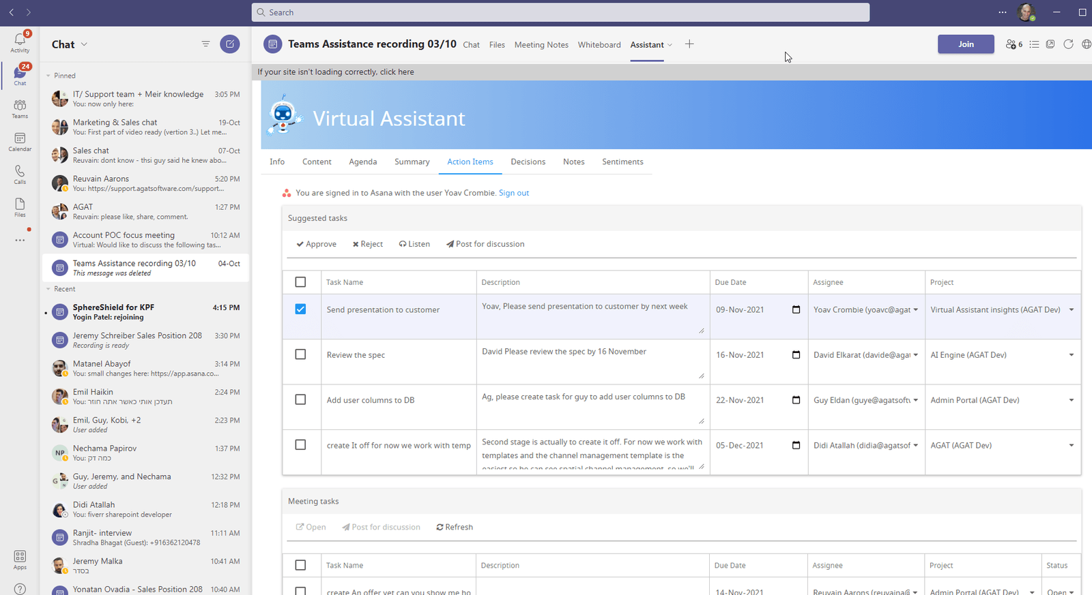Edit the Review the spec description field

click(x=592, y=362)
